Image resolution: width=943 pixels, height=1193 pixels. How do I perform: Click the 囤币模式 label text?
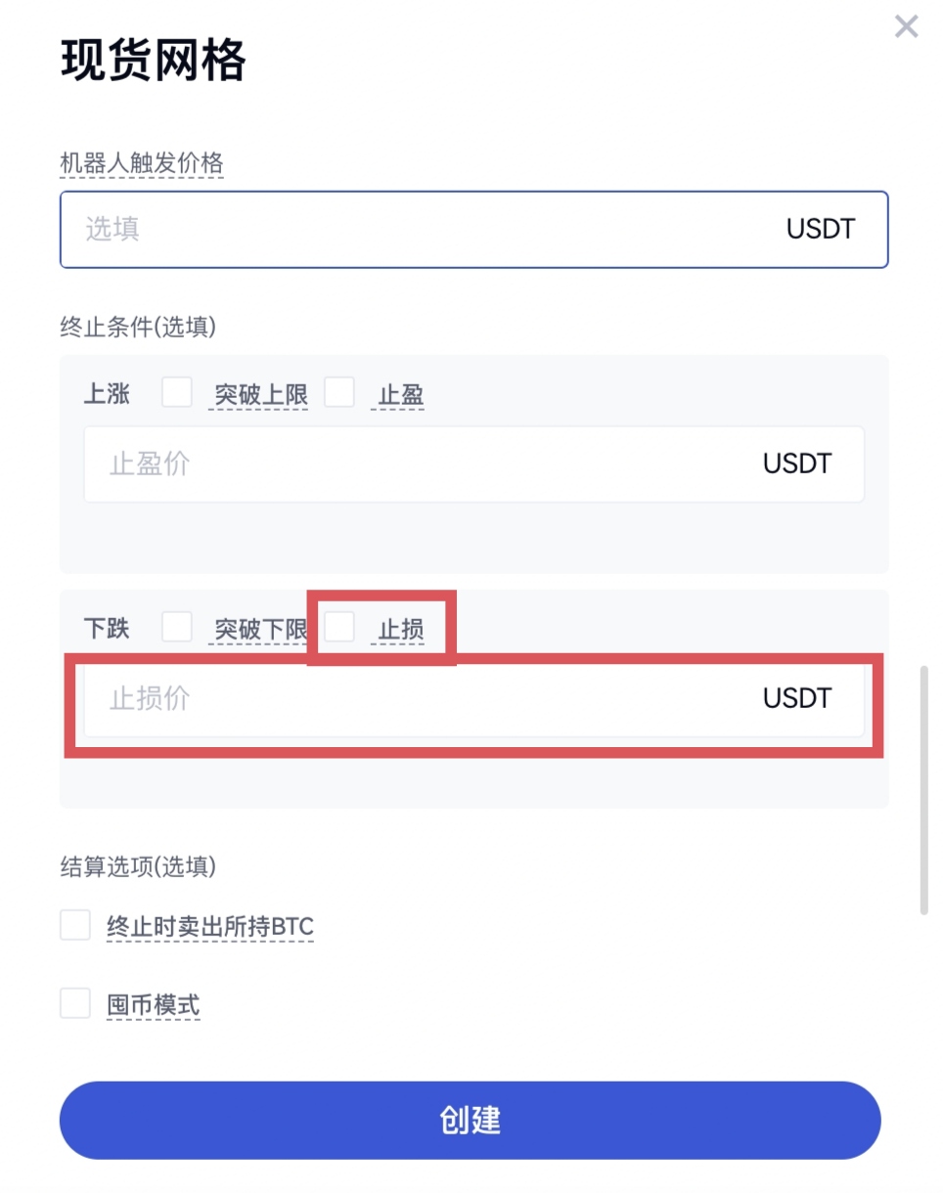(154, 1004)
